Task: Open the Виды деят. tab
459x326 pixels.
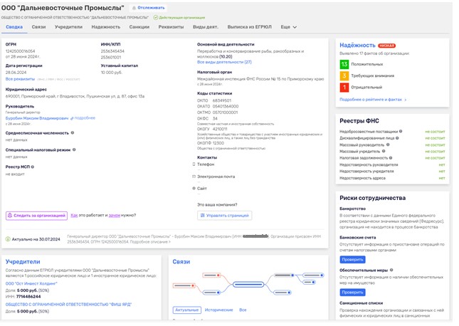Action: 206,27
